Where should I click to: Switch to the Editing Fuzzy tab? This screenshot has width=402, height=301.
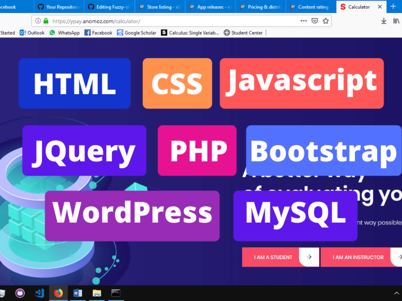click(x=109, y=7)
